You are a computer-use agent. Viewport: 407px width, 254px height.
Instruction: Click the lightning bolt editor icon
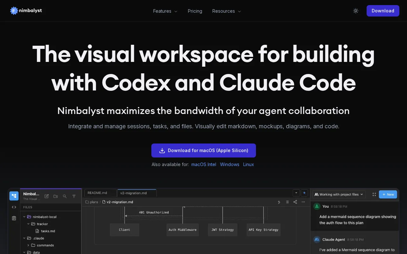279,202
